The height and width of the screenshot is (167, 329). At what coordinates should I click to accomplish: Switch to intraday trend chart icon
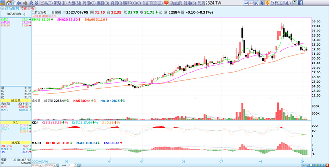coord(251,3)
